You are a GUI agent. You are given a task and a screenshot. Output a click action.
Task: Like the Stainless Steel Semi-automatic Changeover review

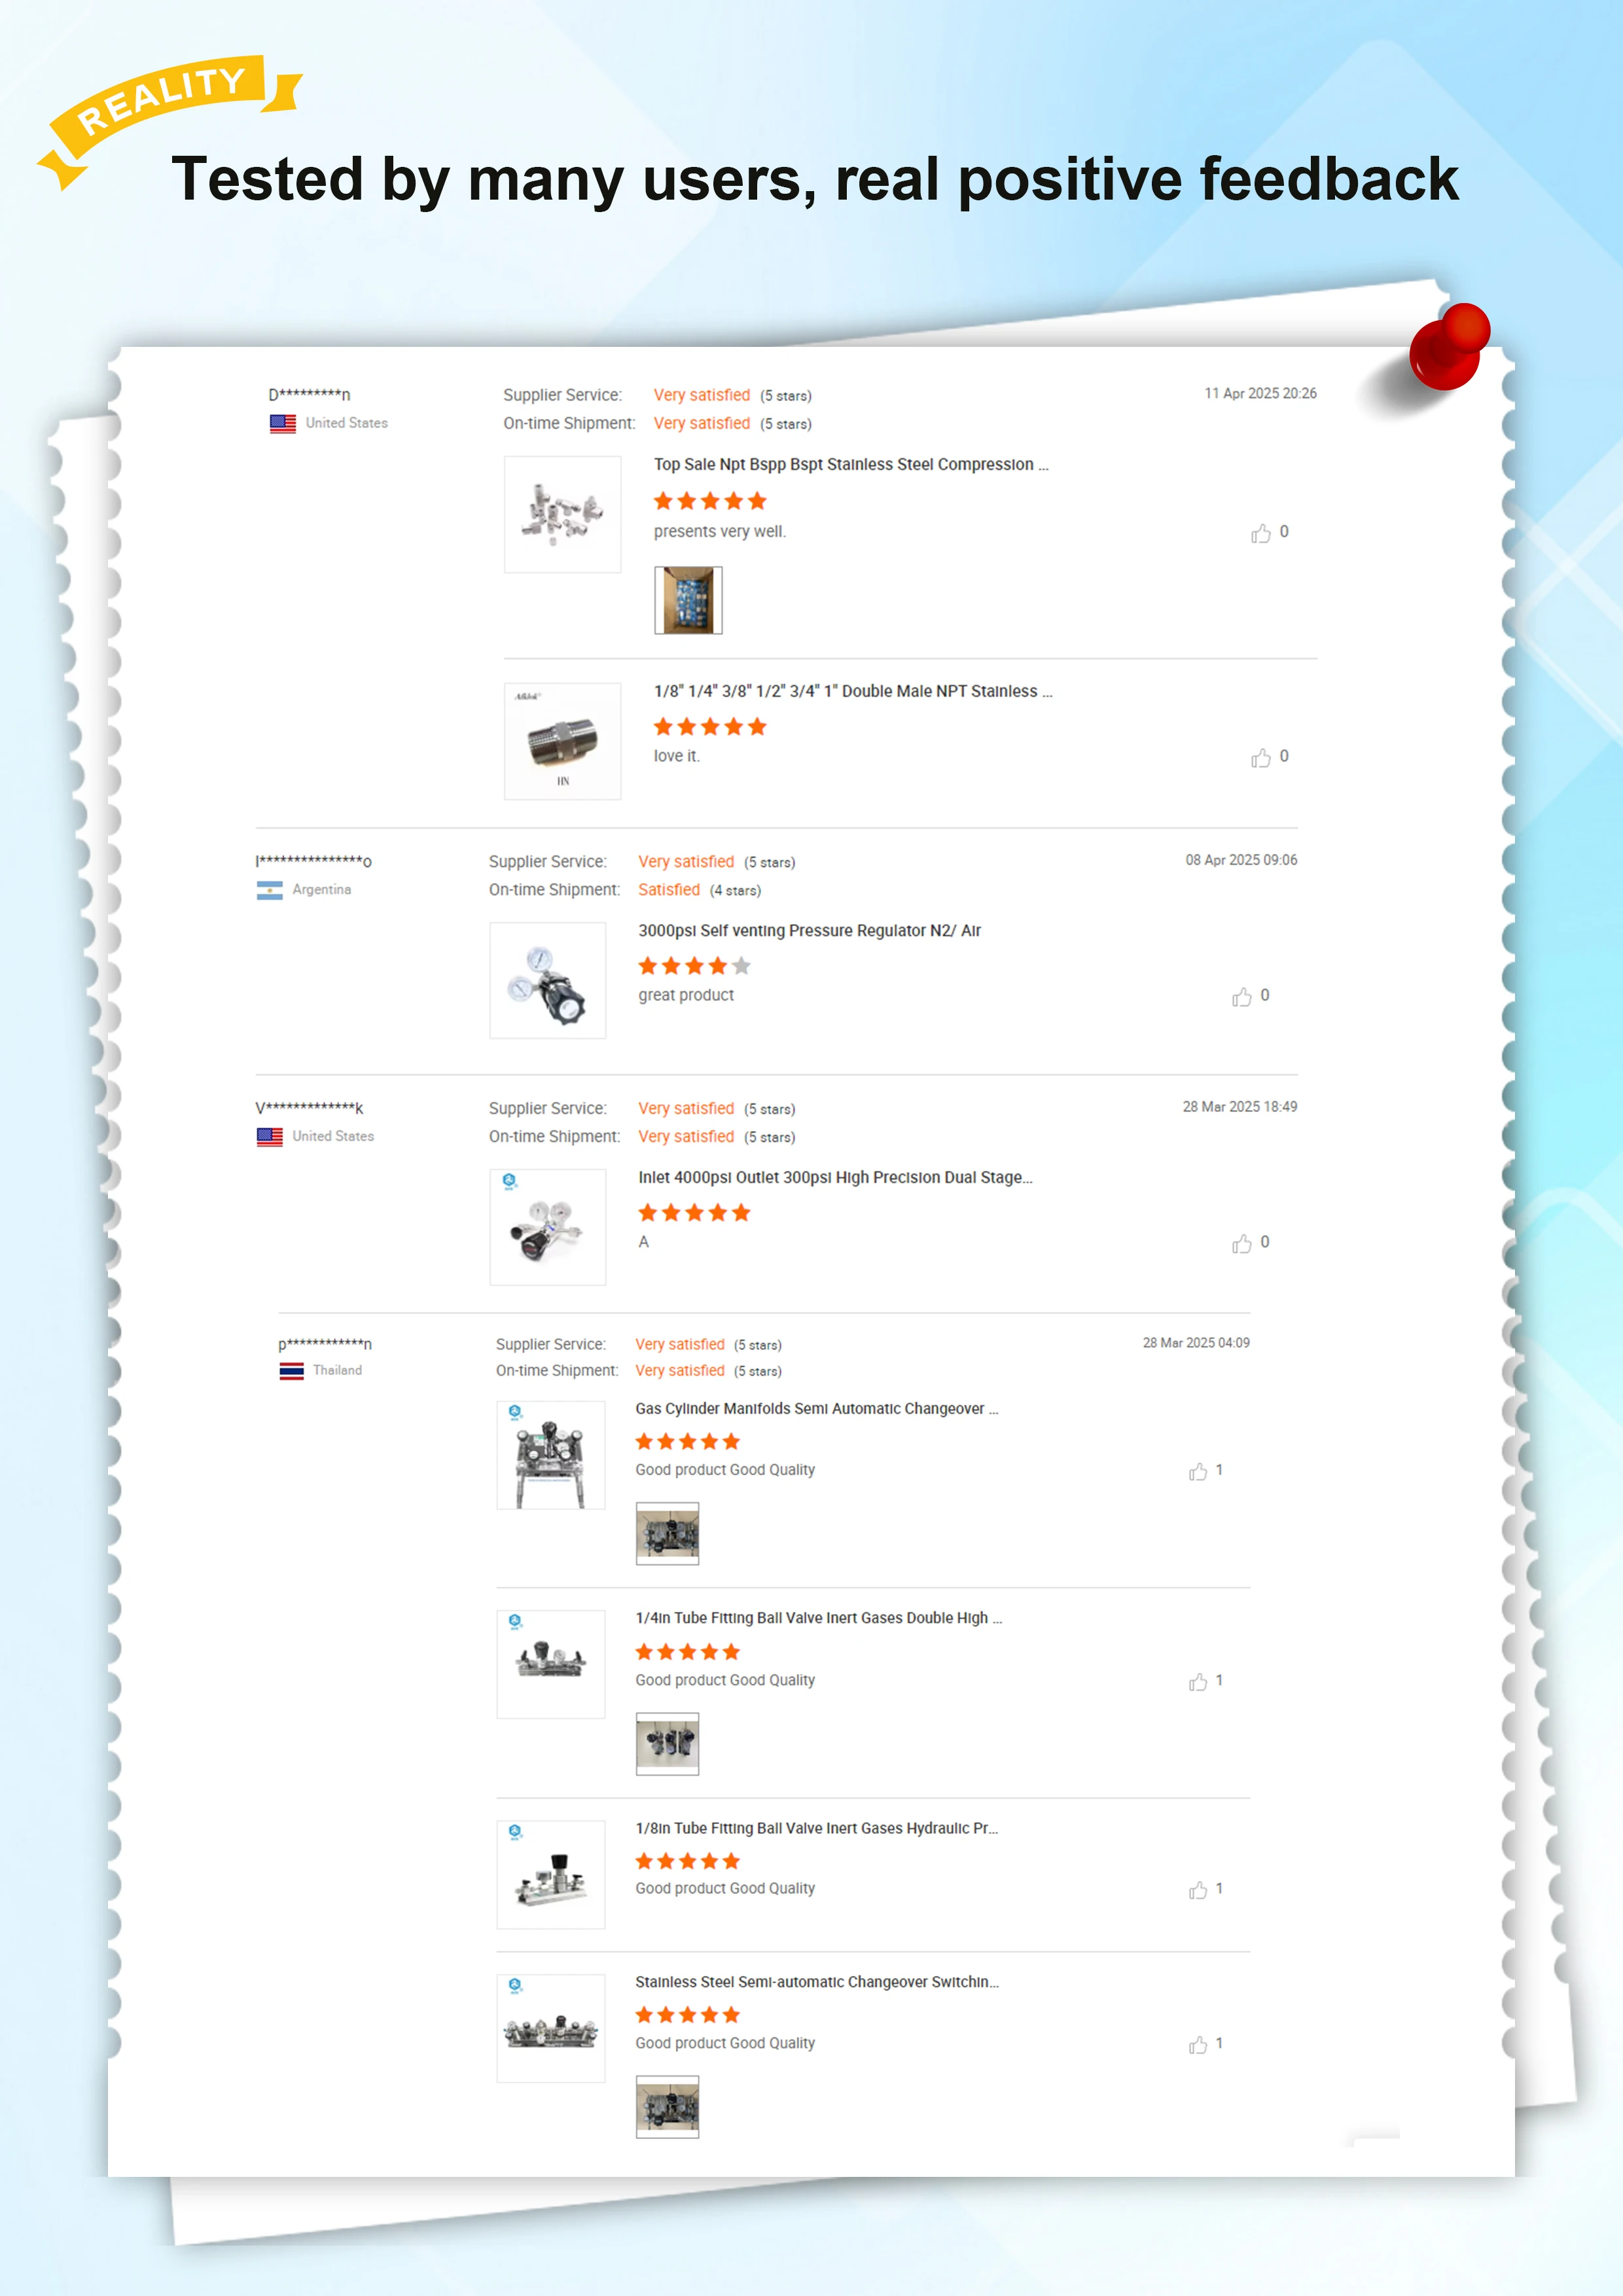1197,2045
